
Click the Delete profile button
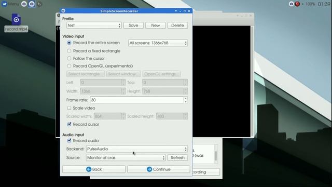(177, 25)
